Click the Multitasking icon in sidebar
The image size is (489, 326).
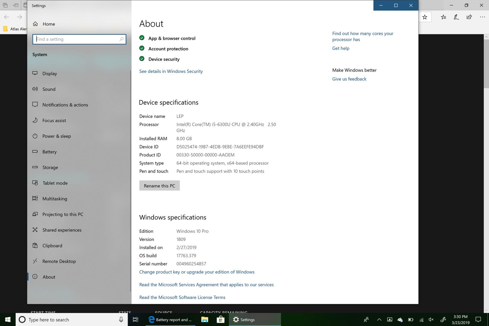(35, 198)
